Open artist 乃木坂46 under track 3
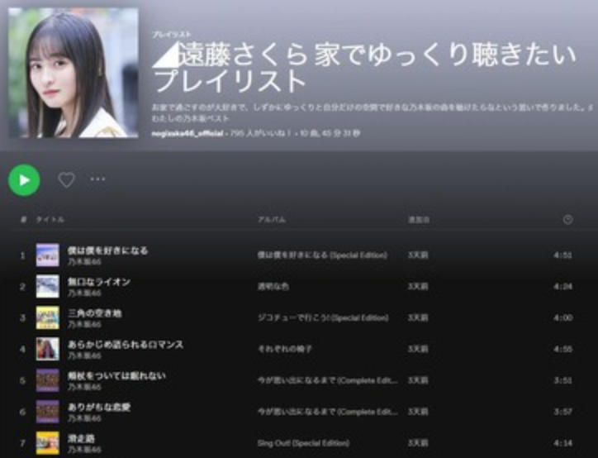The width and height of the screenshot is (598, 458). coord(84,324)
